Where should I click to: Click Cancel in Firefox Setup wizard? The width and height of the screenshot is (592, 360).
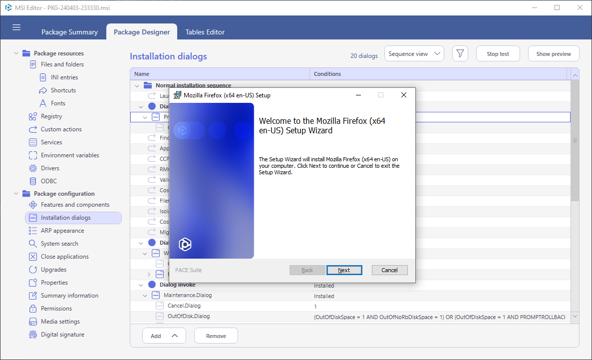tap(389, 270)
